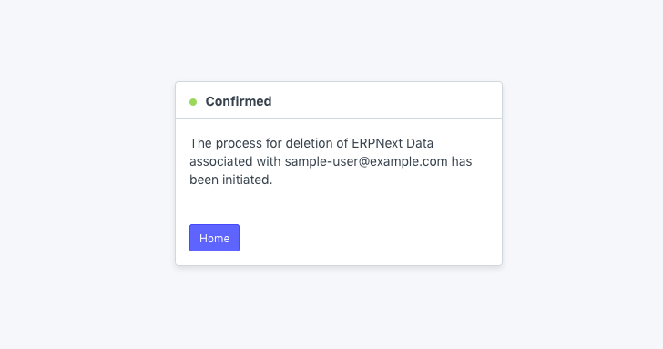Select the Confirmed heading text
The width and height of the screenshot is (663, 349).
(239, 101)
